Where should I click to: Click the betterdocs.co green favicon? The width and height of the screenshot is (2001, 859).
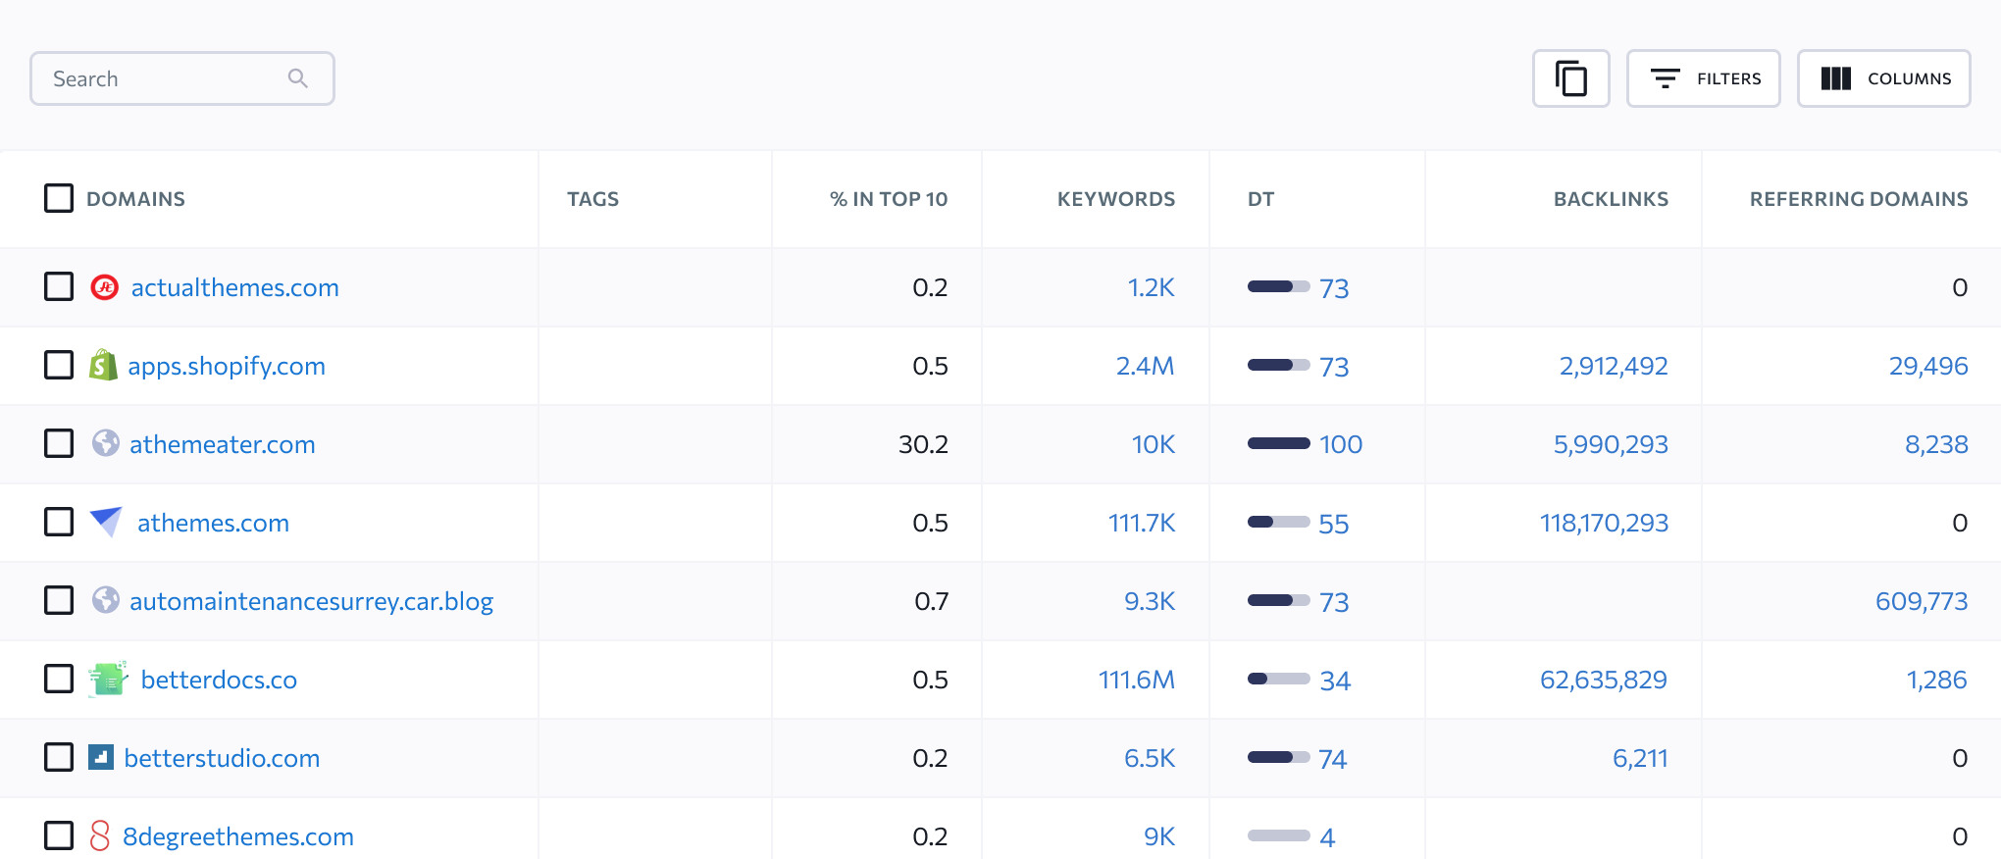(x=108, y=679)
